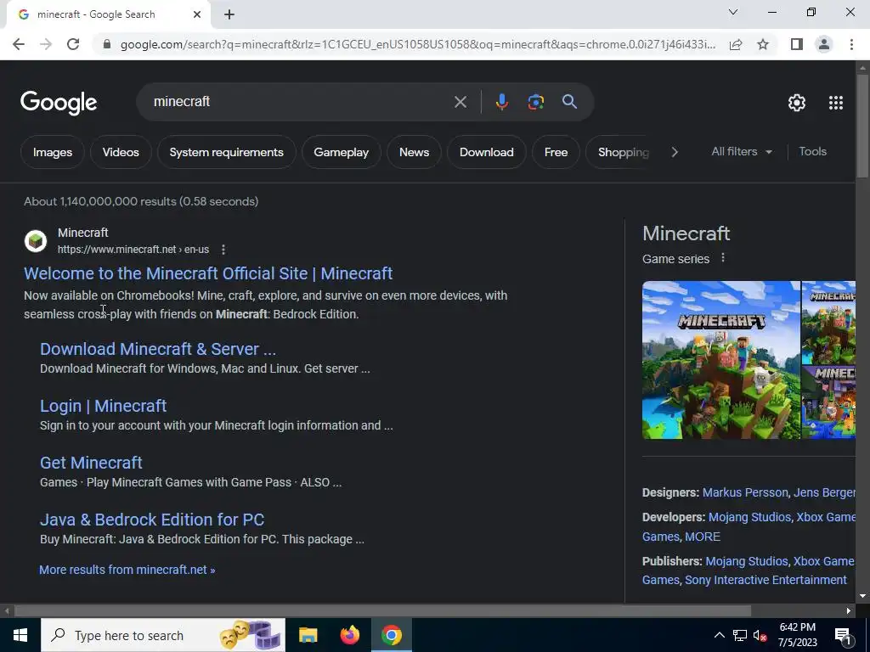Search by image with the Lens icon
The height and width of the screenshot is (652, 870).
535,102
